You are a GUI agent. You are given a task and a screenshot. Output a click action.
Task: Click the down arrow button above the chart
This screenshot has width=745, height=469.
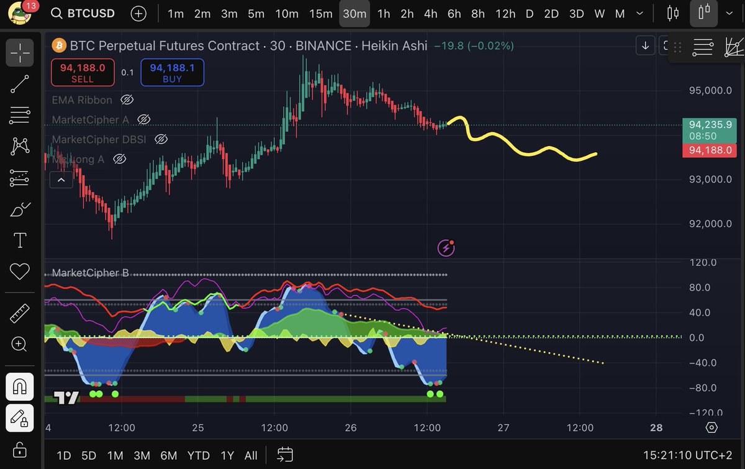tap(646, 45)
